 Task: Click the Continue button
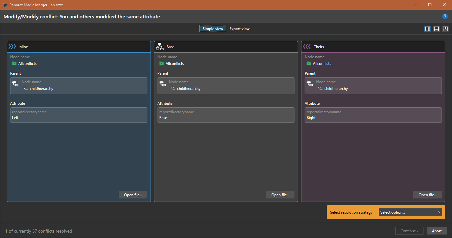(x=409, y=231)
